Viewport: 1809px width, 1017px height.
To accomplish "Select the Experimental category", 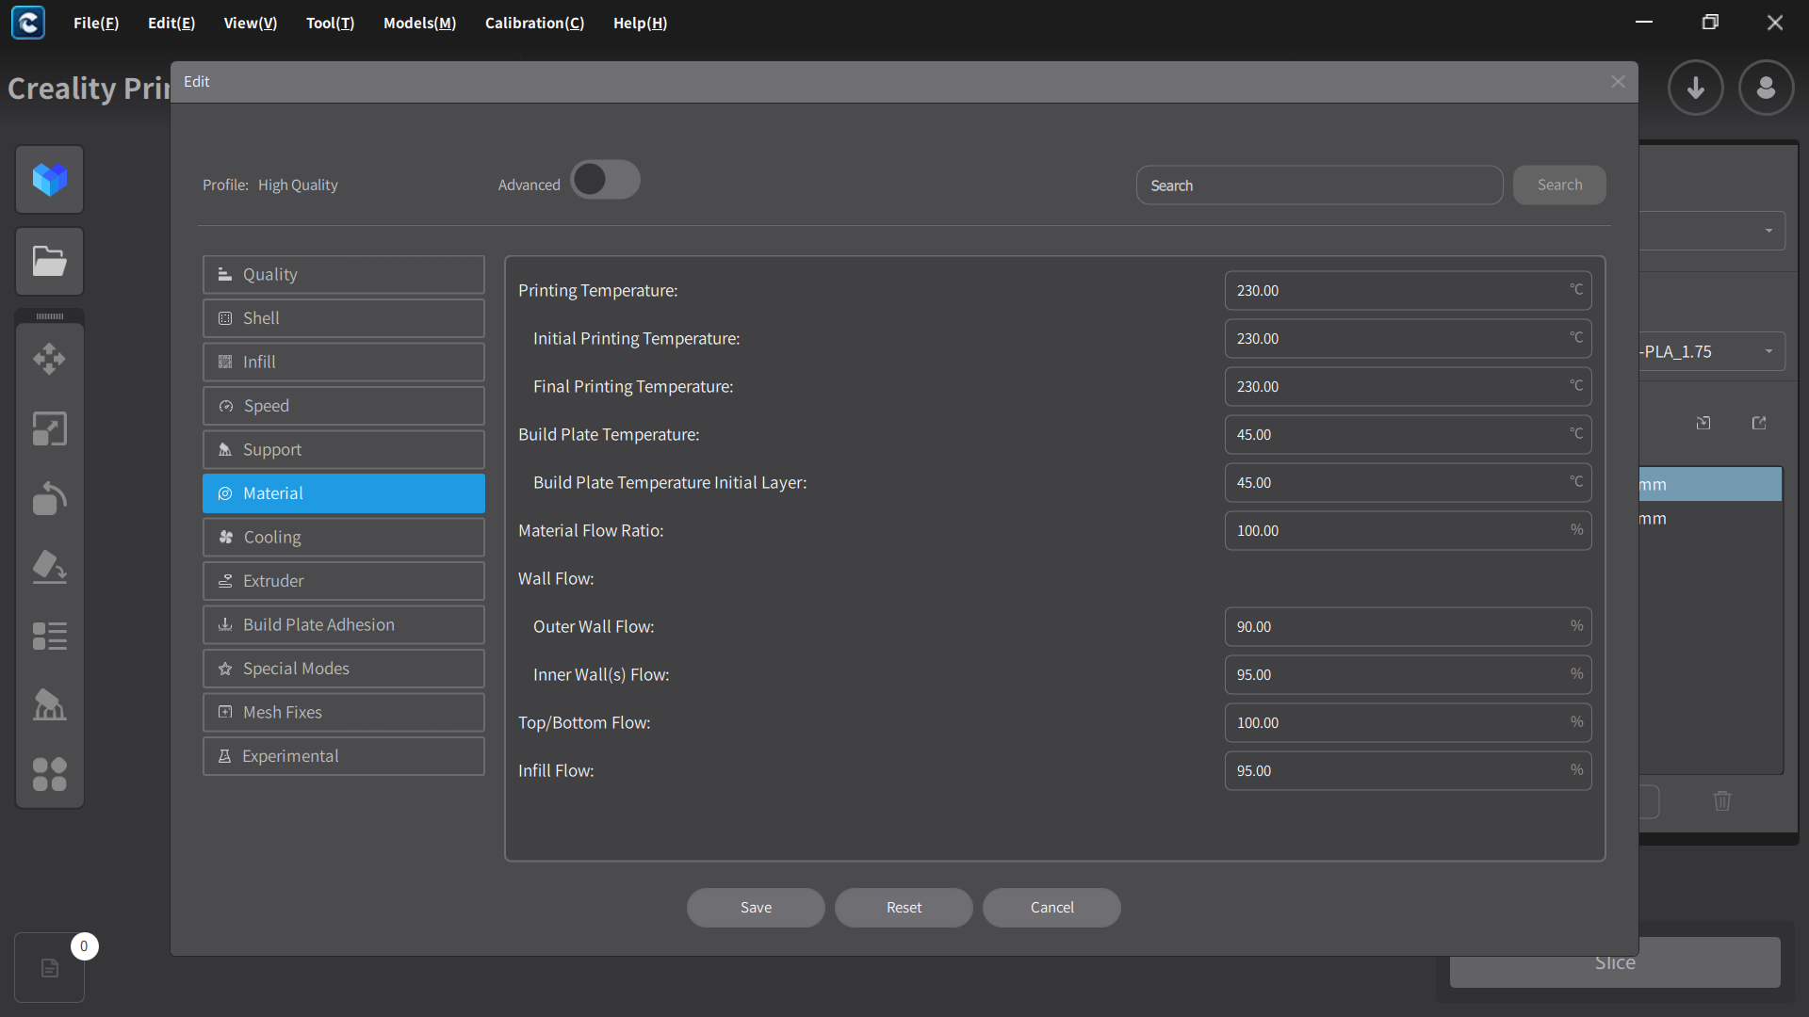I will [344, 756].
